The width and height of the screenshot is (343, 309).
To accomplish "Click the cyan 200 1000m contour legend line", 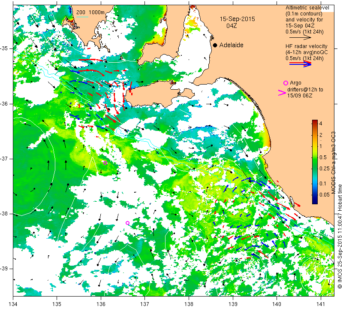I will (x=82, y=17).
